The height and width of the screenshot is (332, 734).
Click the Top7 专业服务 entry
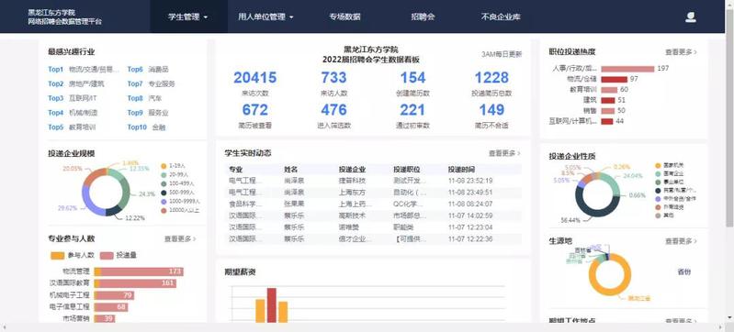point(152,83)
